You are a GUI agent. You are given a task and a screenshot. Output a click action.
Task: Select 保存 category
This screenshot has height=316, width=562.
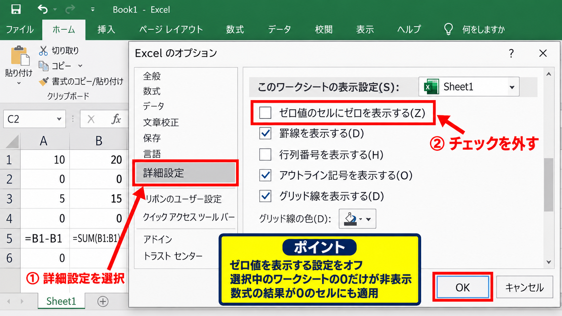point(152,138)
